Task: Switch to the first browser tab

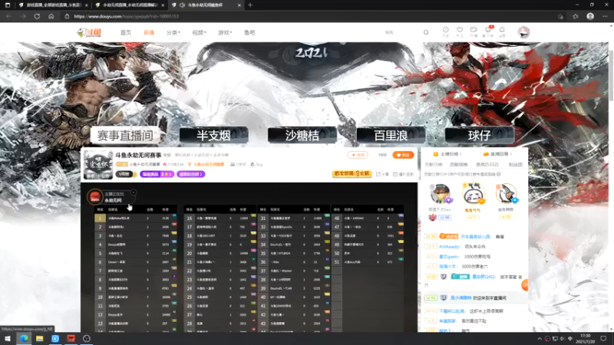Action: pyautogui.click(x=53, y=5)
